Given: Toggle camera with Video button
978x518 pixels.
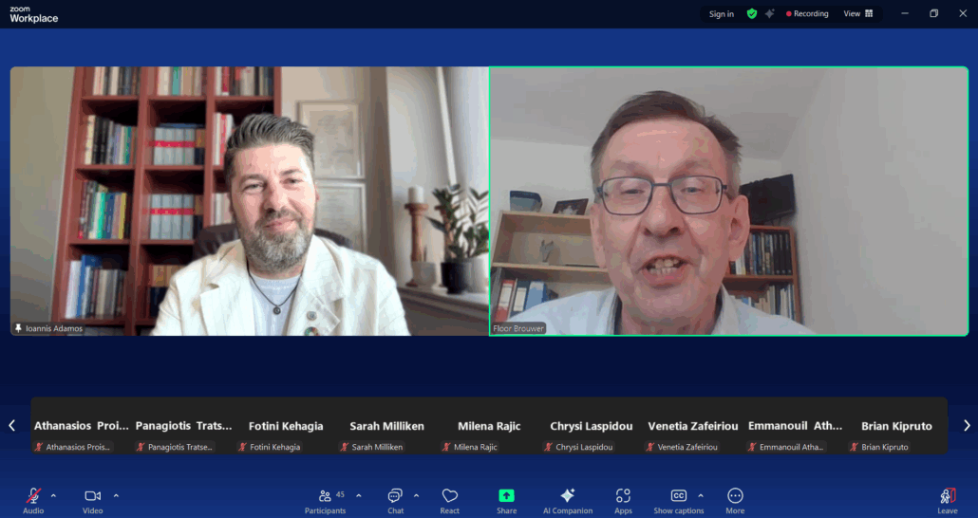Looking at the screenshot, I should click(92, 499).
